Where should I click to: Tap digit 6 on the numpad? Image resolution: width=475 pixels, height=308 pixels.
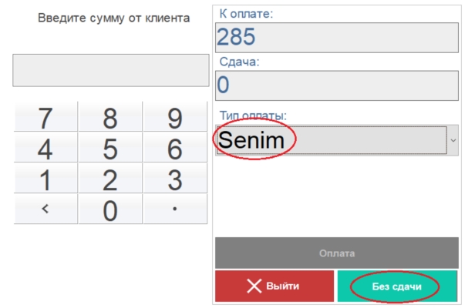coord(175,147)
